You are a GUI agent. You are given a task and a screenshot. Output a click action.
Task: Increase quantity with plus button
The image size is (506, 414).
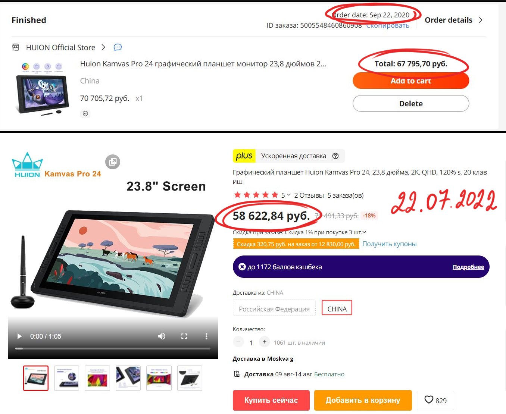coord(264,342)
